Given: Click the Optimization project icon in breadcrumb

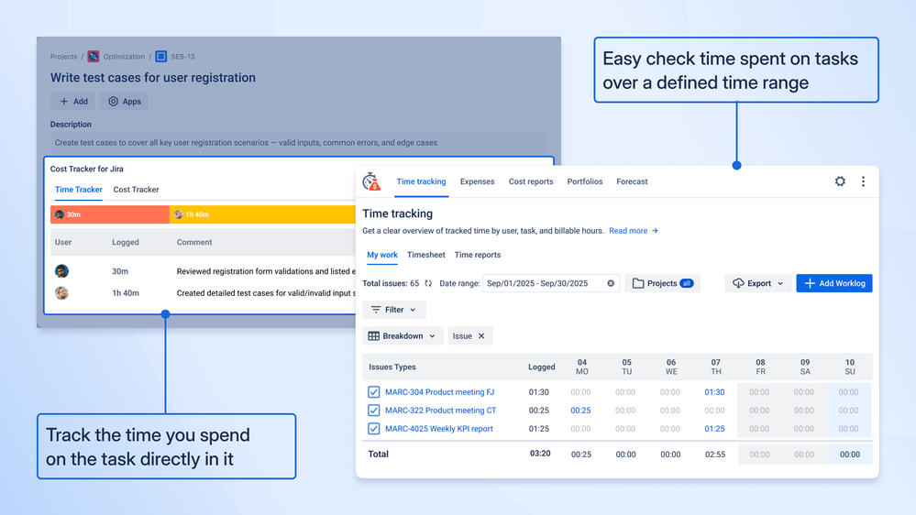Looking at the screenshot, I should pos(93,57).
